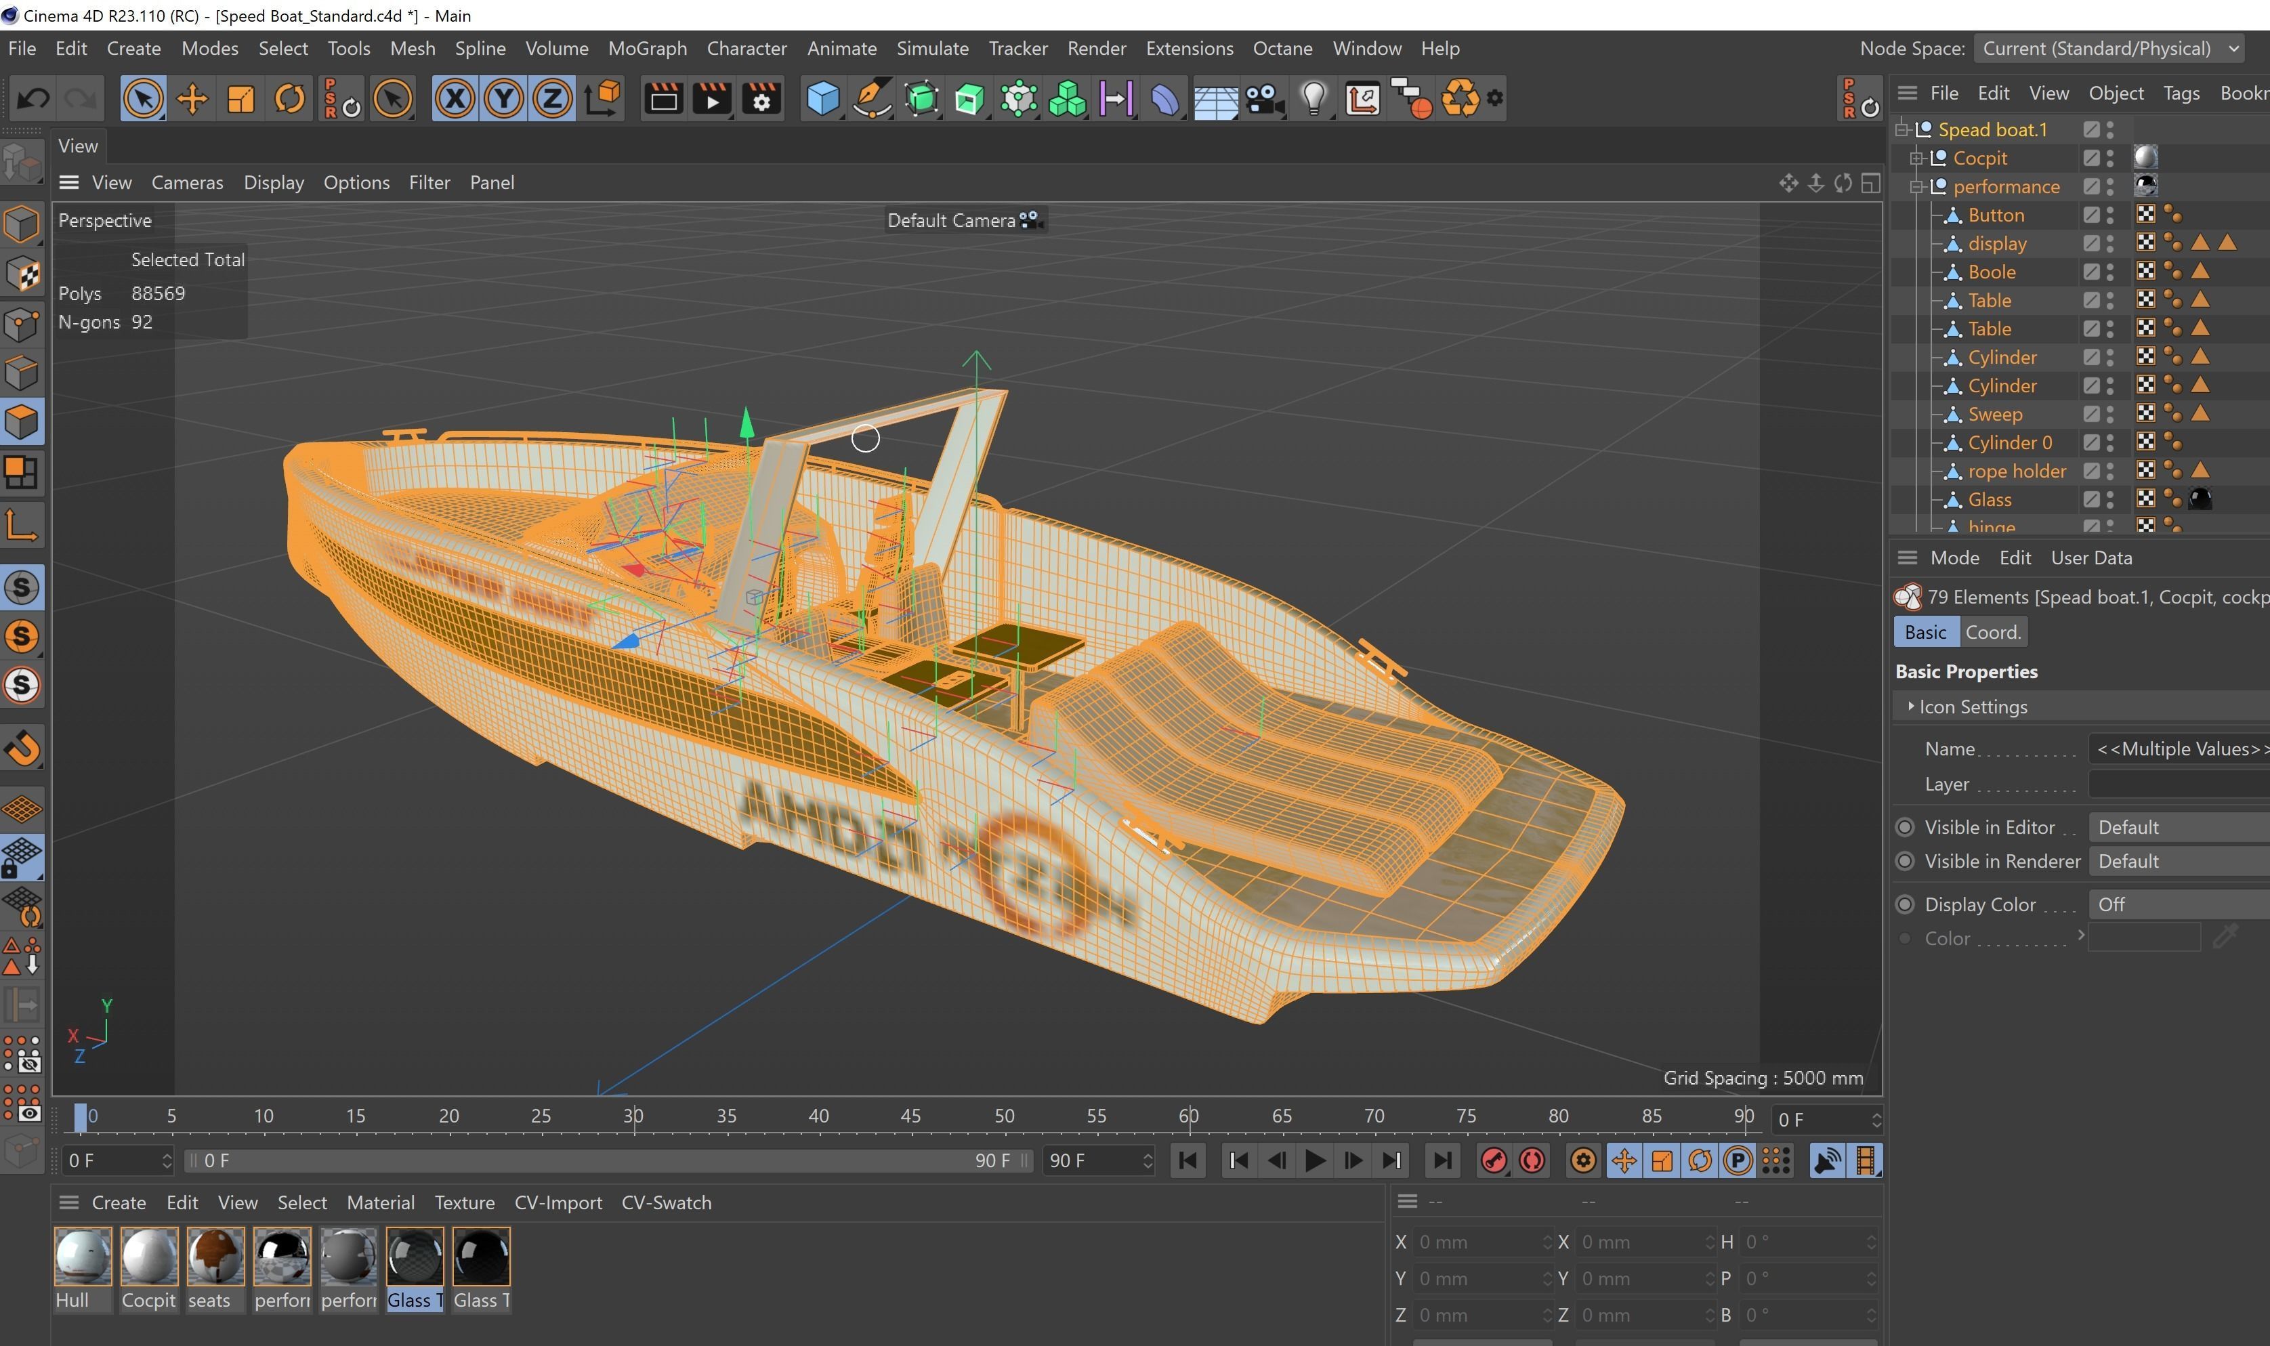Step to next frame

[1352, 1160]
